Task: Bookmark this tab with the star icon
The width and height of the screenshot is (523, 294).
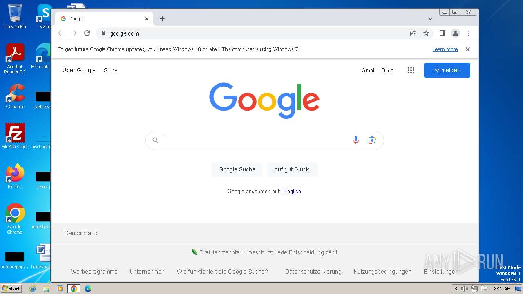Action: coord(426,33)
